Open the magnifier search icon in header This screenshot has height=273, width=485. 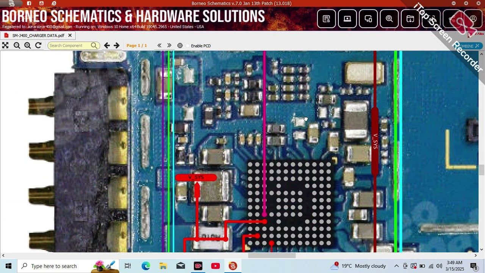click(x=389, y=19)
